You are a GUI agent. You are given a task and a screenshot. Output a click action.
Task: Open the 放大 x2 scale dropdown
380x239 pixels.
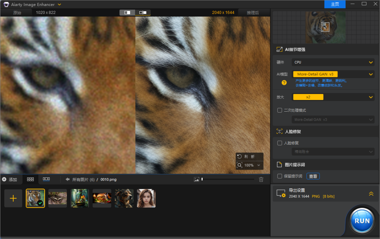(333, 97)
